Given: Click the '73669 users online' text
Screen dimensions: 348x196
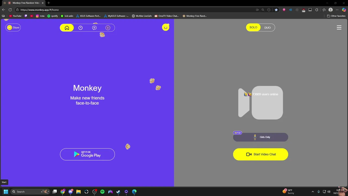Looking at the screenshot, I should 265,94.
